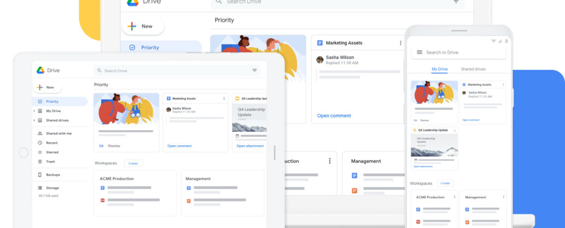The width and height of the screenshot is (565, 228).
Task: Open Shared with me on the tablet
Action: [x=58, y=133]
